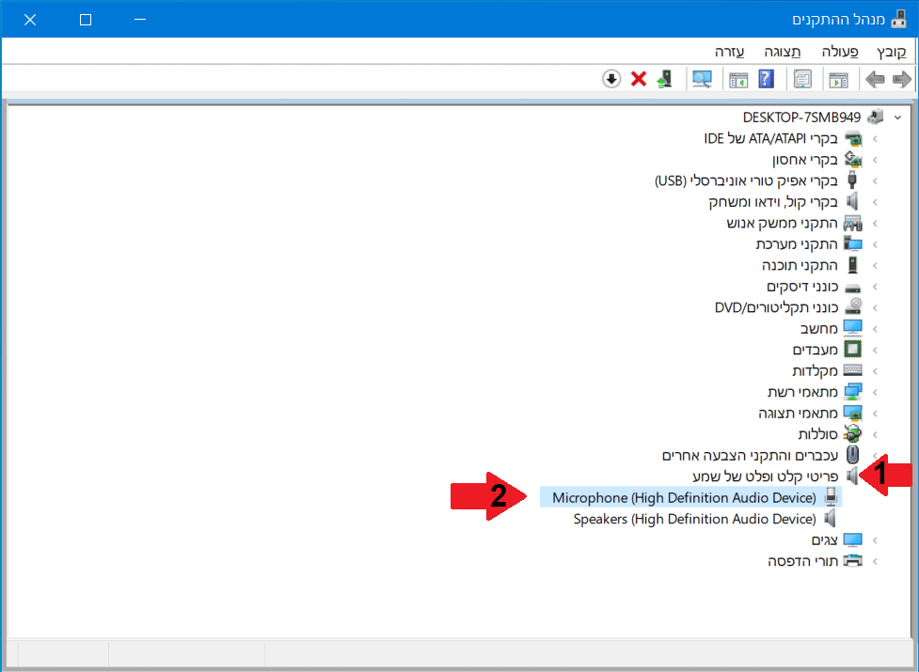Click the Disable device down-arrow toolbar icon
The height and width of the screenshot is (672, 919).
[x=611, y=79]
